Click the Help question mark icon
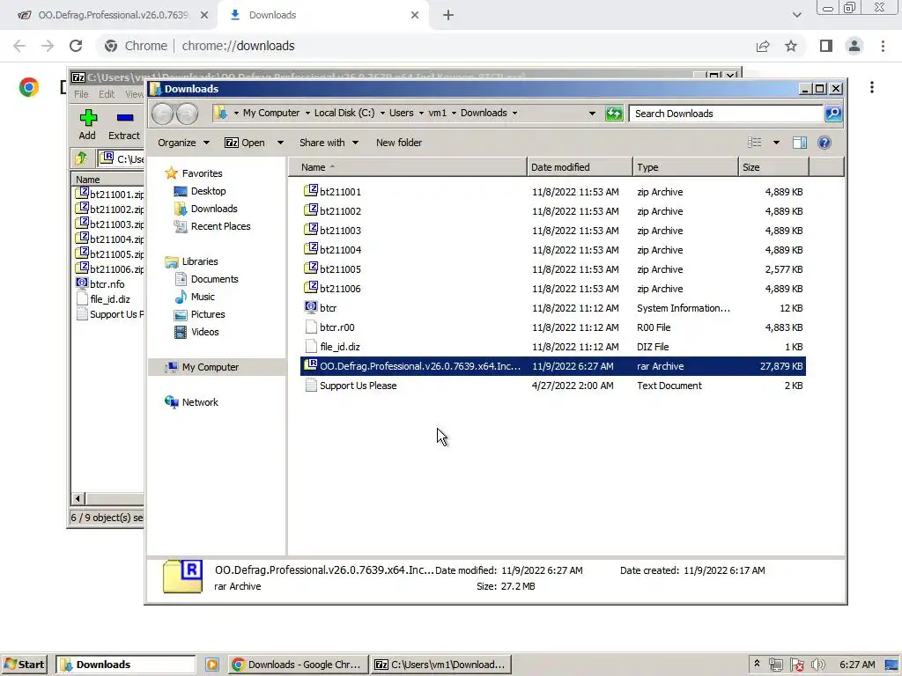Viewport: 902px width, 676px height. pyautogui.click(x=824, y=143)
